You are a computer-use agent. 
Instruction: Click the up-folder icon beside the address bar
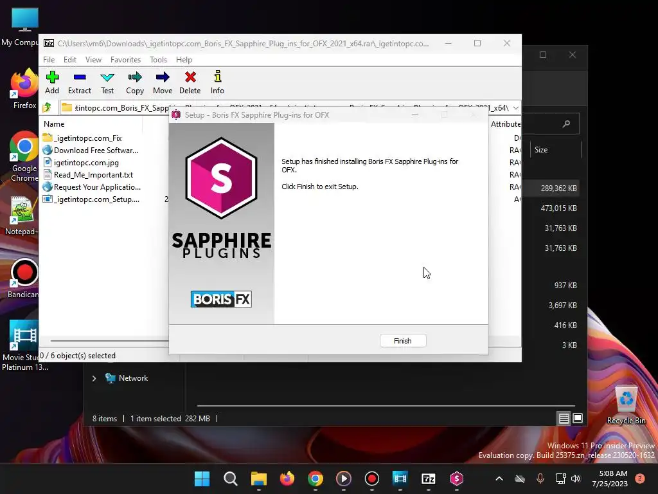(x=48, y=107)
